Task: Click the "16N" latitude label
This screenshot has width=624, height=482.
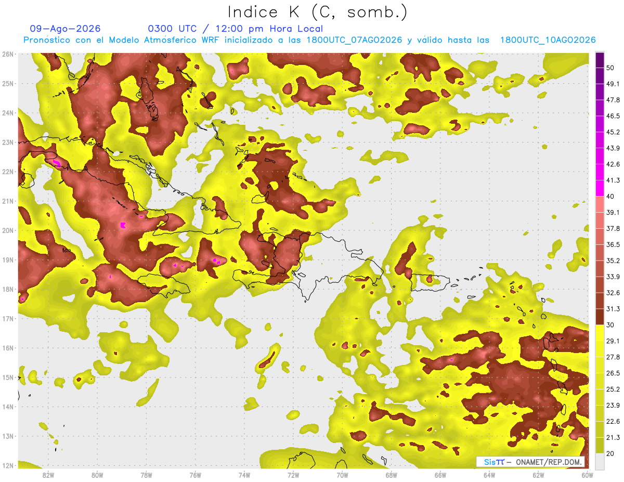Action: (8, 348)
